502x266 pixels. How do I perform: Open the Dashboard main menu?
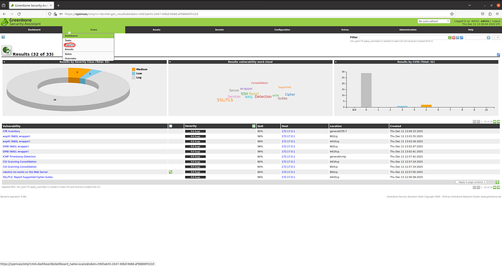(34, 30)
